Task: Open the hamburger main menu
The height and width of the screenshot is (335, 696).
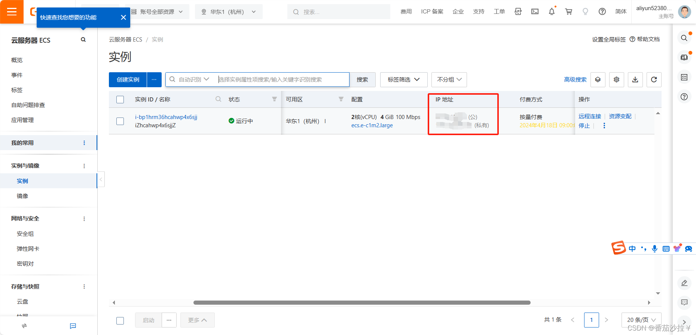Action: point(12,12)
